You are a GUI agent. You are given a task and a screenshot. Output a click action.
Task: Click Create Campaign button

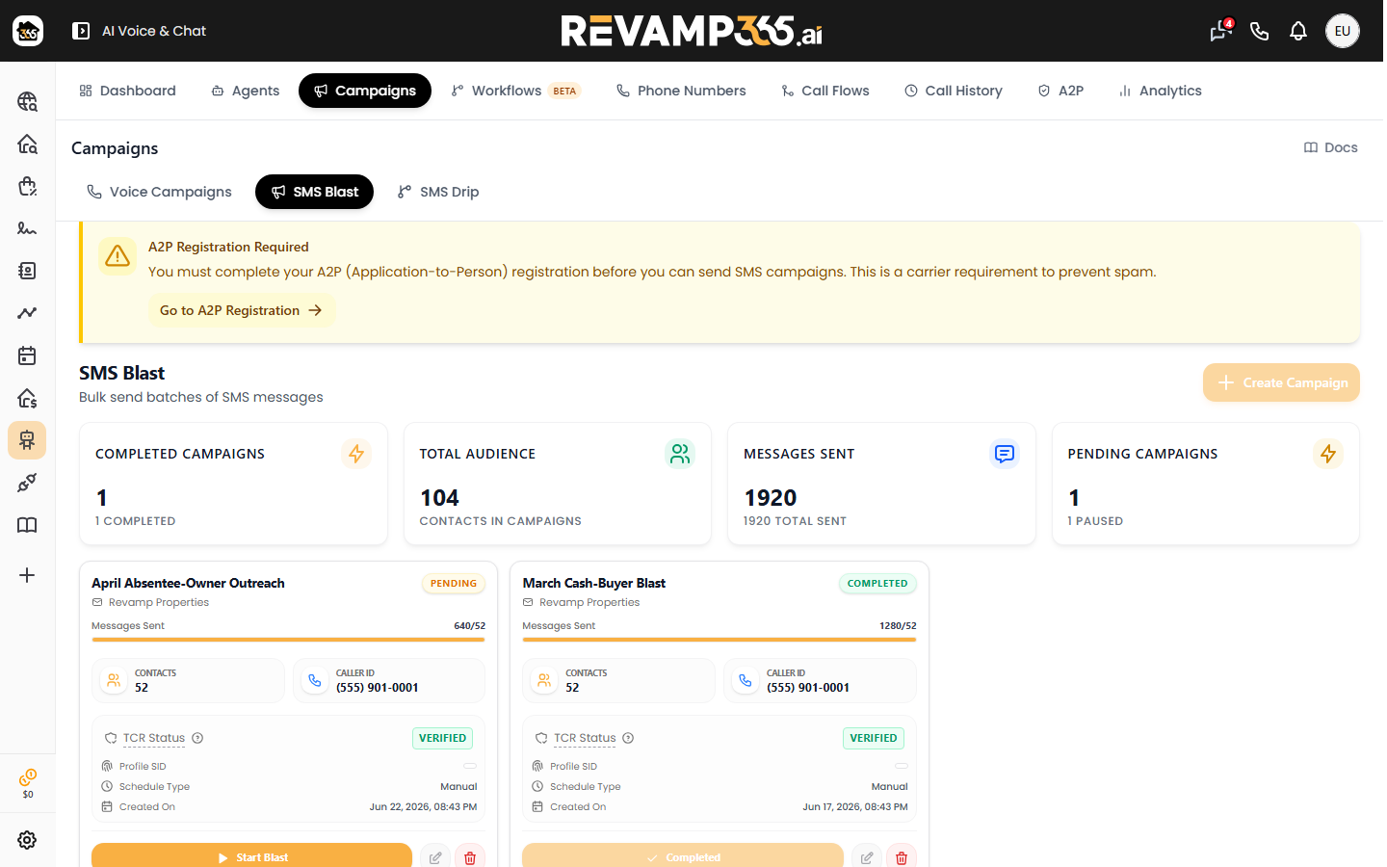point(1281,382)
